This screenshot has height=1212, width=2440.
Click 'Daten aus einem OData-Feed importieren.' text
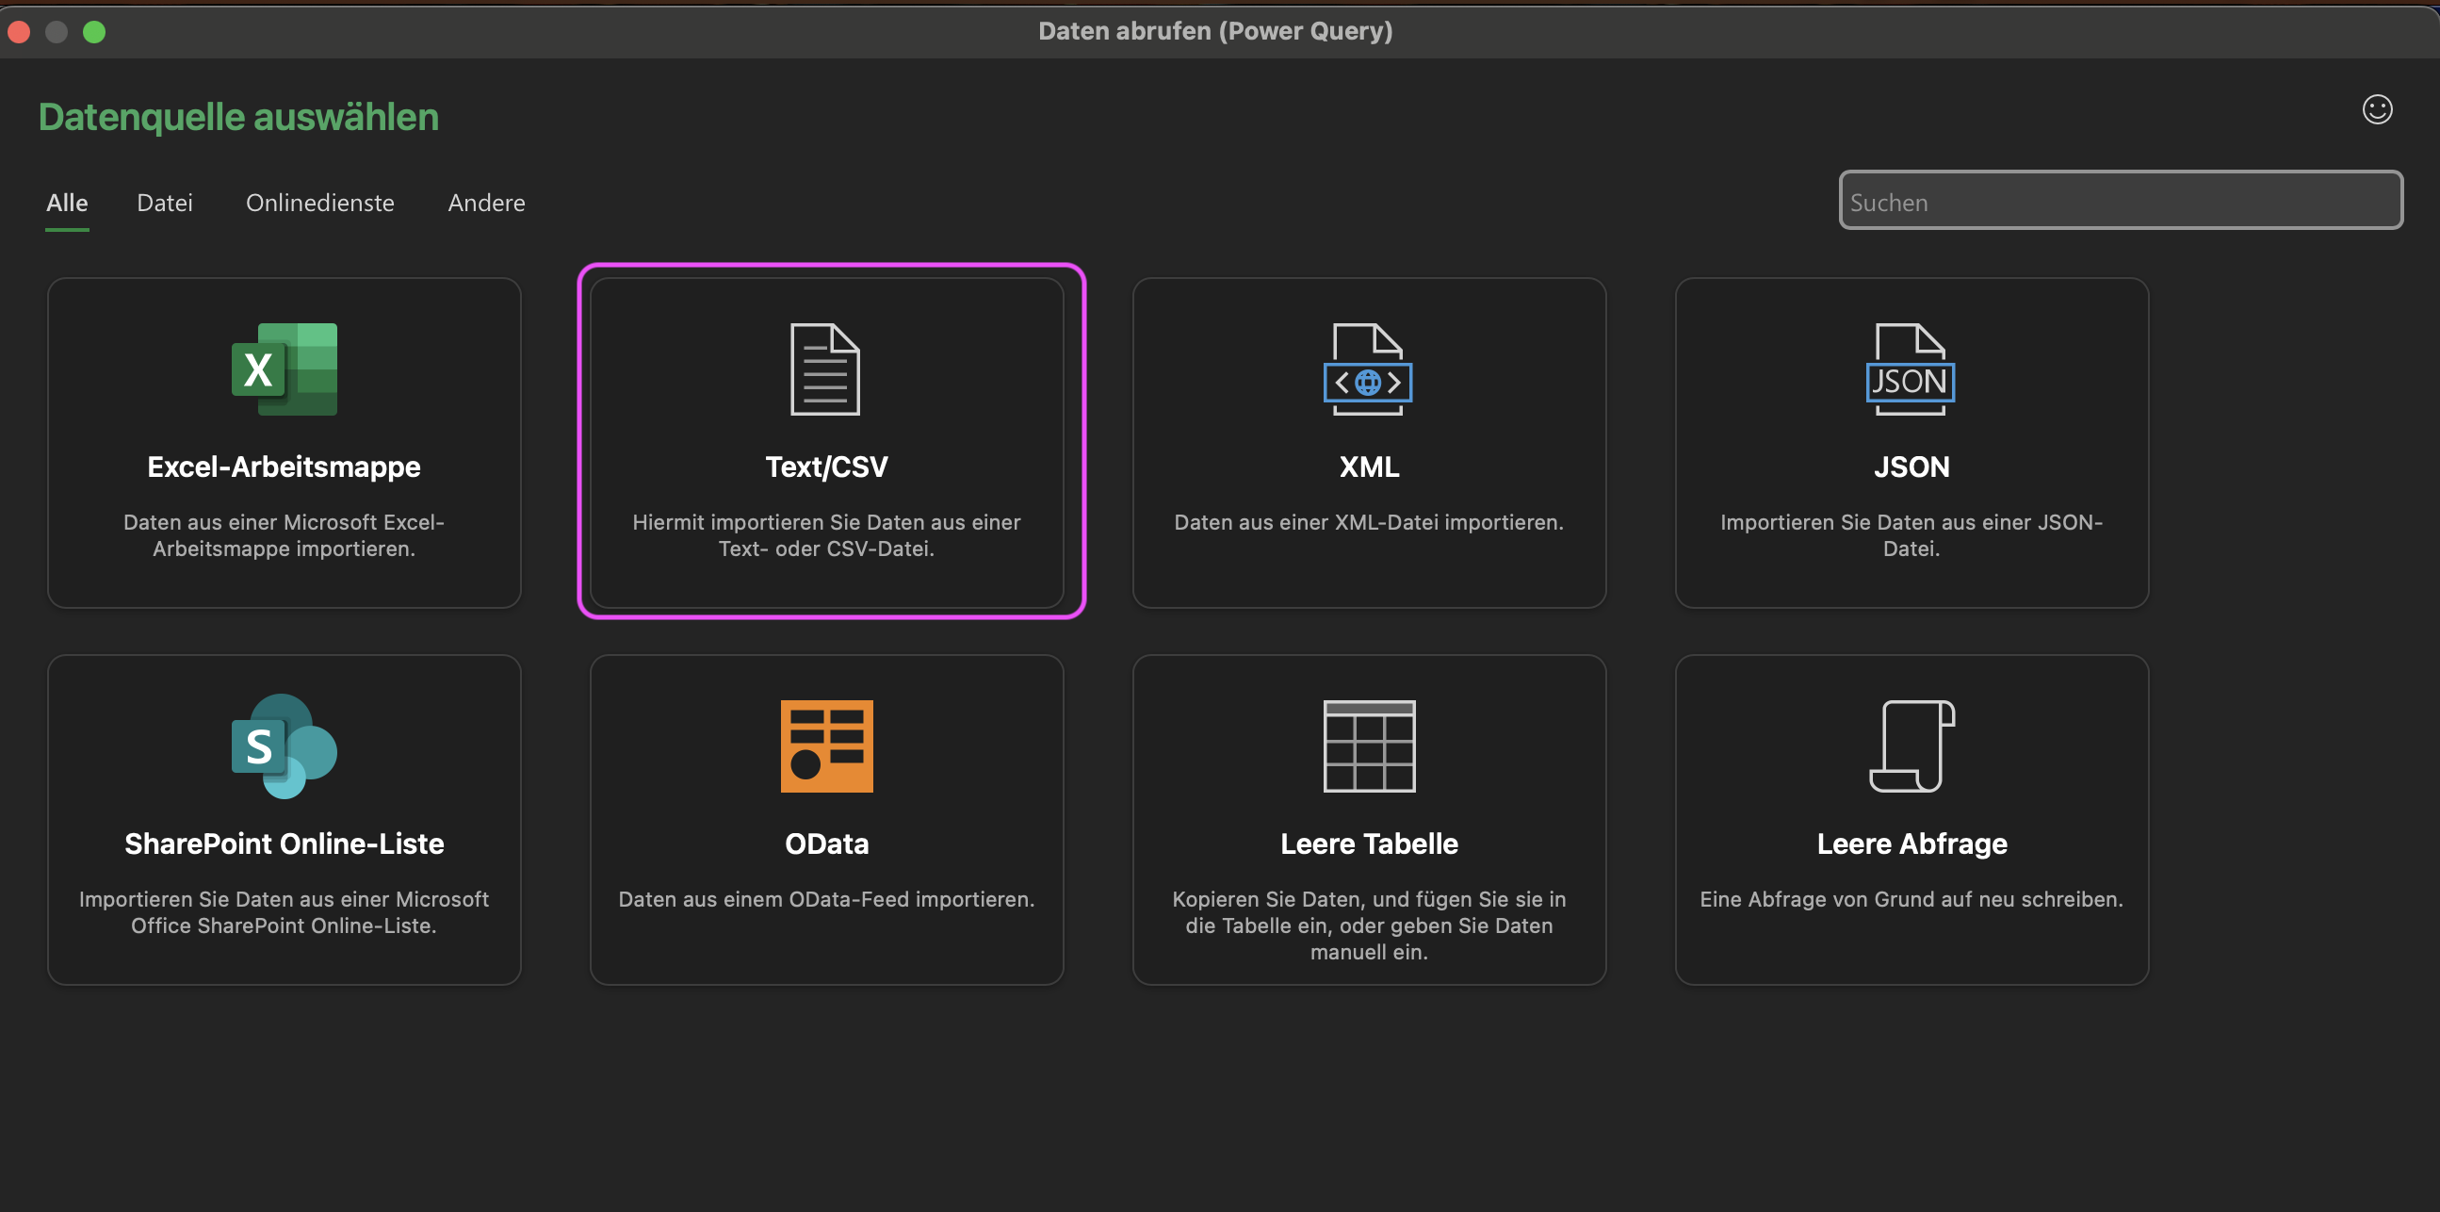[x=826, y=899]
